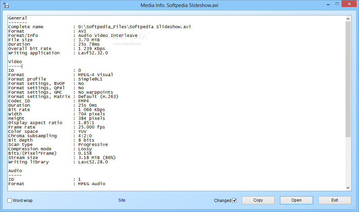
Task: Click the 'Audio' section heading
Action: (x=15, y=171)
